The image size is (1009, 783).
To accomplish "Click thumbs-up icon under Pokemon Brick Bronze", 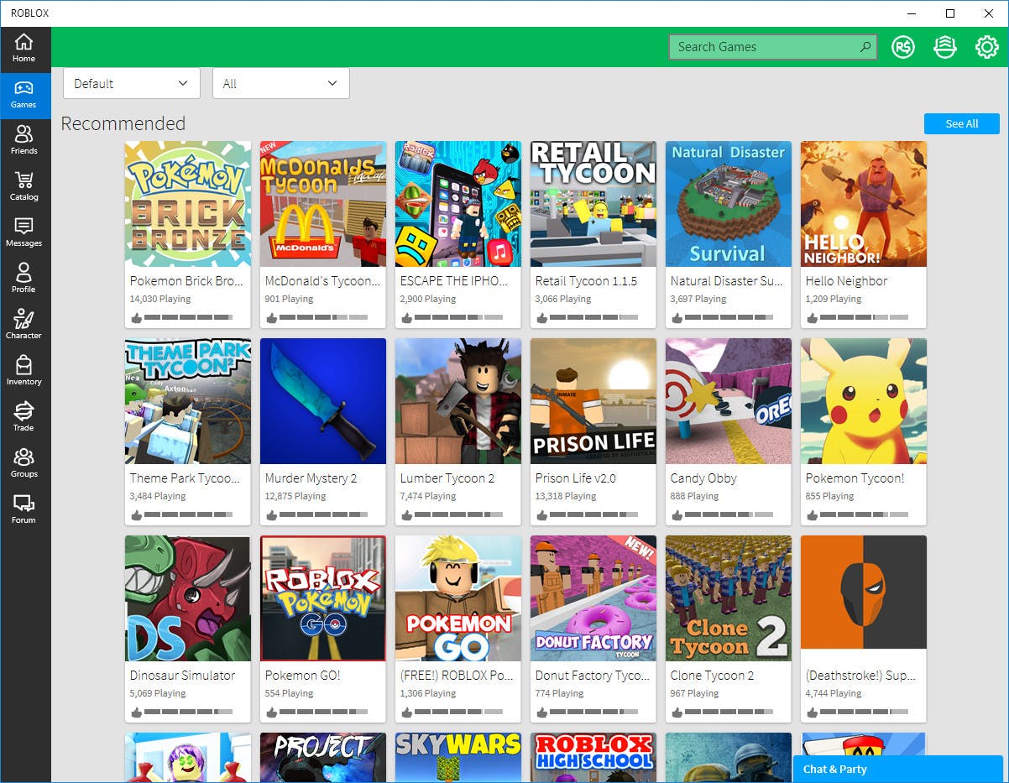I will 137,318.
